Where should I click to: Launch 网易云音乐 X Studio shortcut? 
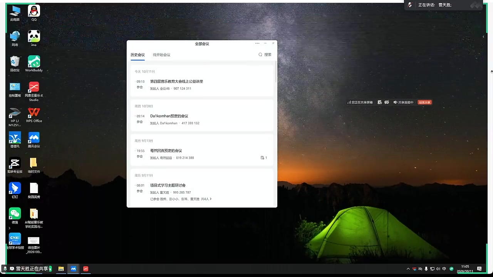point(34,92)
